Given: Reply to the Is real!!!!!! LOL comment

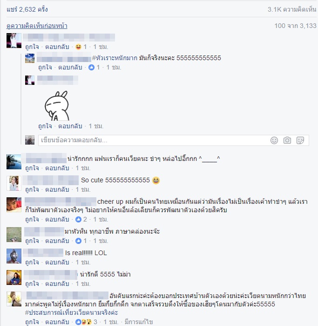Looking at the screenshot, I should (x=57, y=262).
